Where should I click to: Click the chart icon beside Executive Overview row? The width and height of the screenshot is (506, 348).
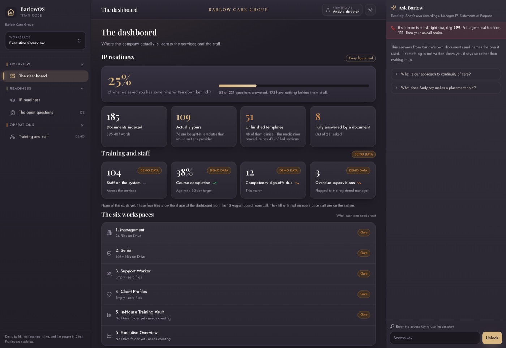[x=109, y=336]
